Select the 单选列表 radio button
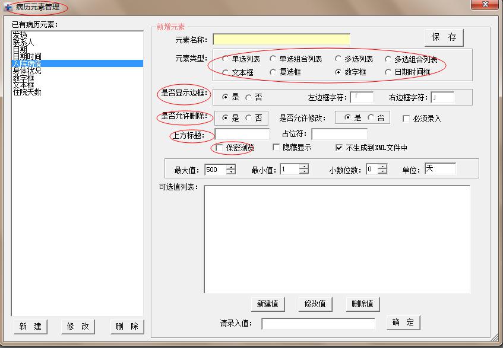 point(226,59)
